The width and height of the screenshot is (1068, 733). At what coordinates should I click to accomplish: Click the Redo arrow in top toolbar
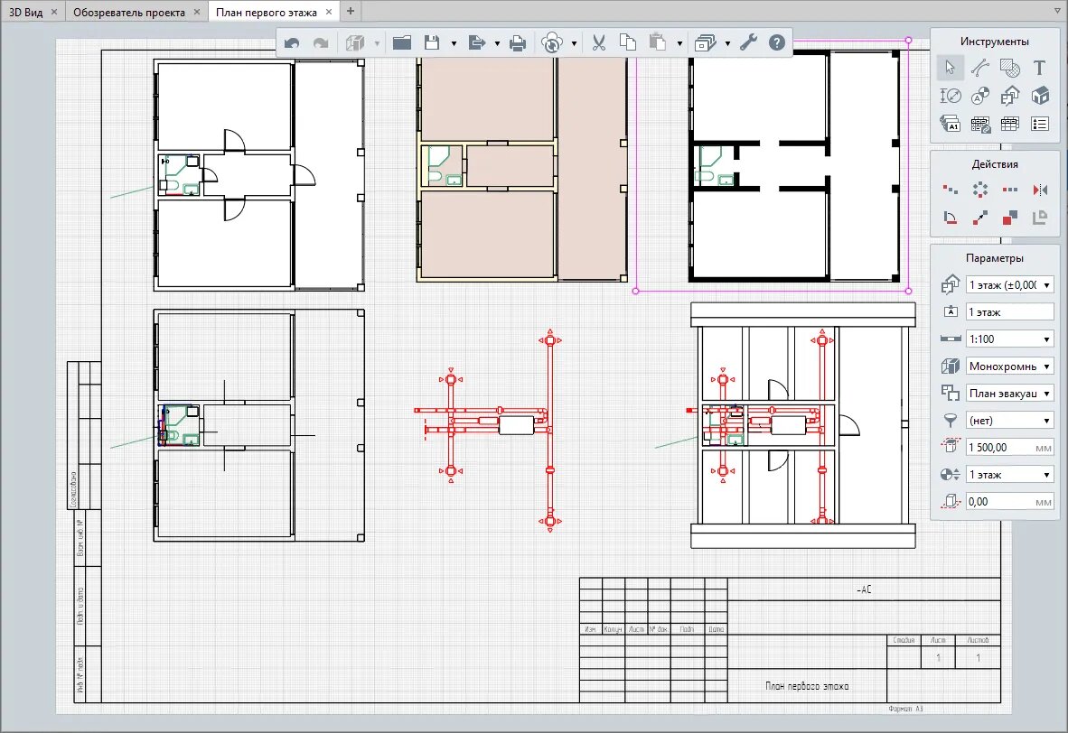[321, 42]
